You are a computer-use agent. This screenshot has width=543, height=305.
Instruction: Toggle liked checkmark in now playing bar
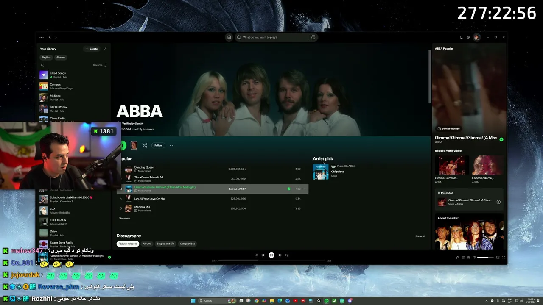(109, 257)
